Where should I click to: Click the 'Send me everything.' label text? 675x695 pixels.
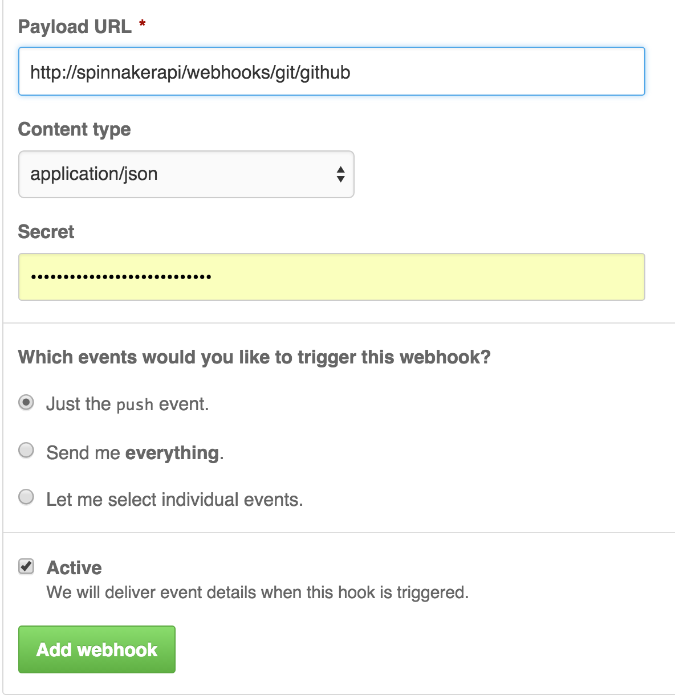[x=135, y=453]
